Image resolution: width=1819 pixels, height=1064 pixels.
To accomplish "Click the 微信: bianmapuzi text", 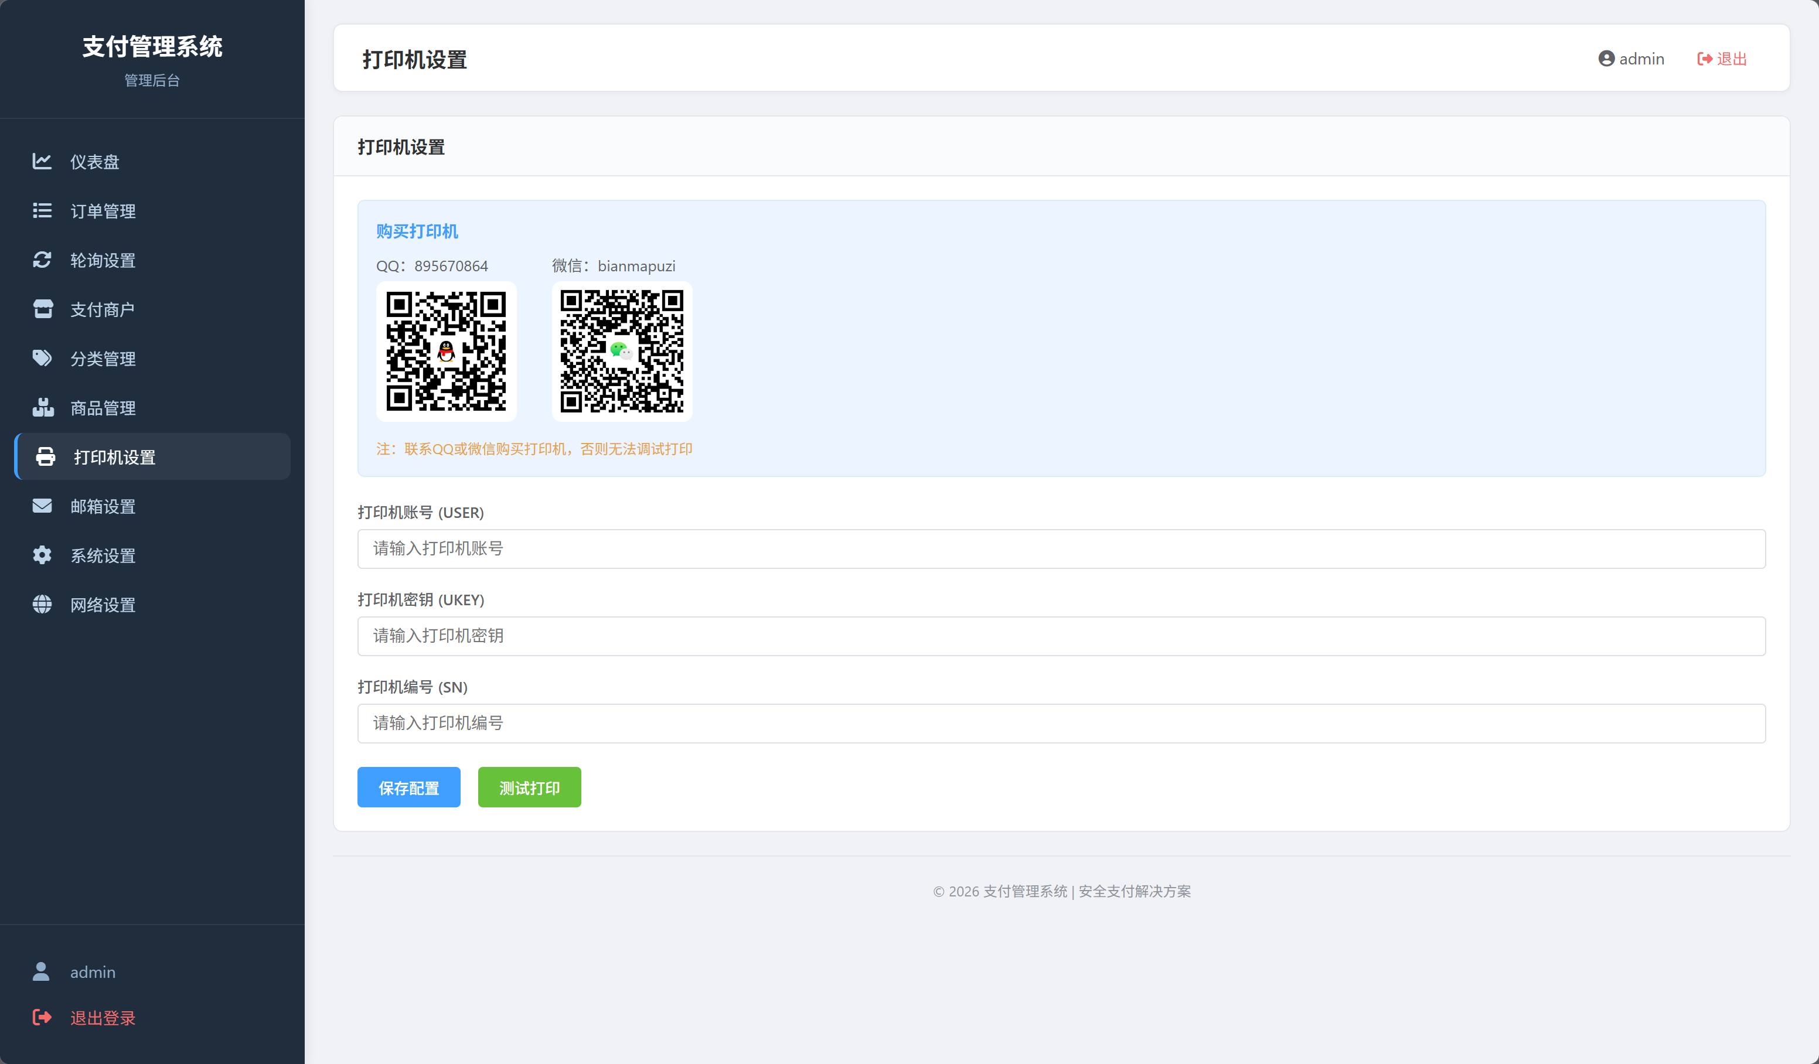I will point(614,265).
